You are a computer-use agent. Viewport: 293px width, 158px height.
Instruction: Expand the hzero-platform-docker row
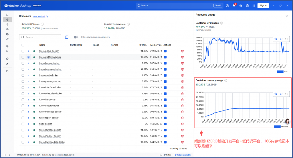[x=28, y=57]
